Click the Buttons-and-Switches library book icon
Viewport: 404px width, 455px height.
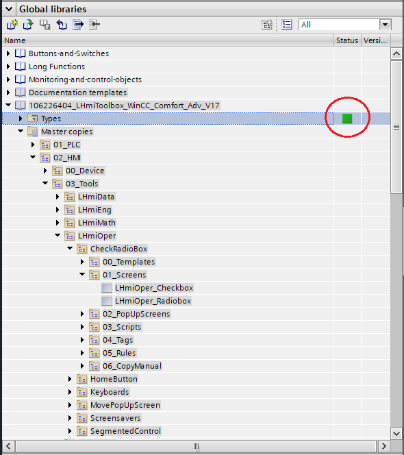20,53
